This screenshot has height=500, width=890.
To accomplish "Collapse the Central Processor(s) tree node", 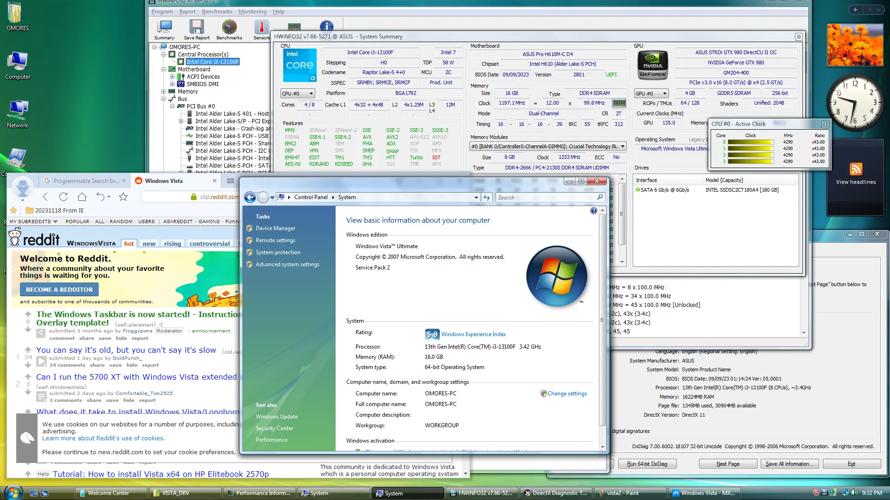I will pyautogui.click(x=164, y=54).
